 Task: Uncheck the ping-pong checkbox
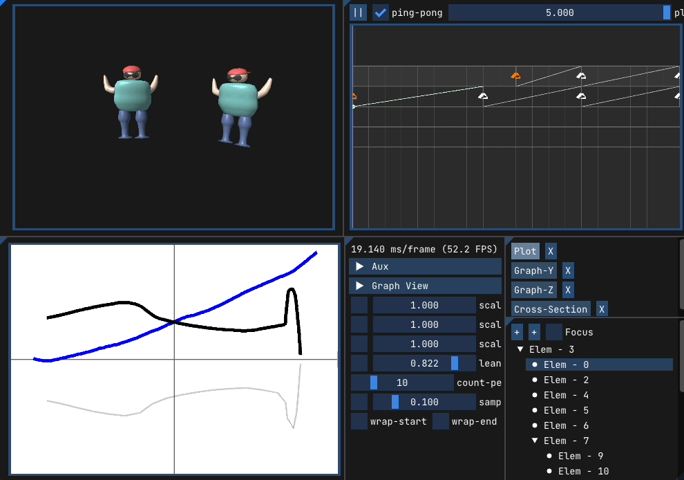381,12
